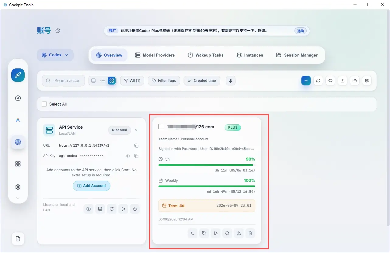Switch to the grid card view mode

coord(112,81)
